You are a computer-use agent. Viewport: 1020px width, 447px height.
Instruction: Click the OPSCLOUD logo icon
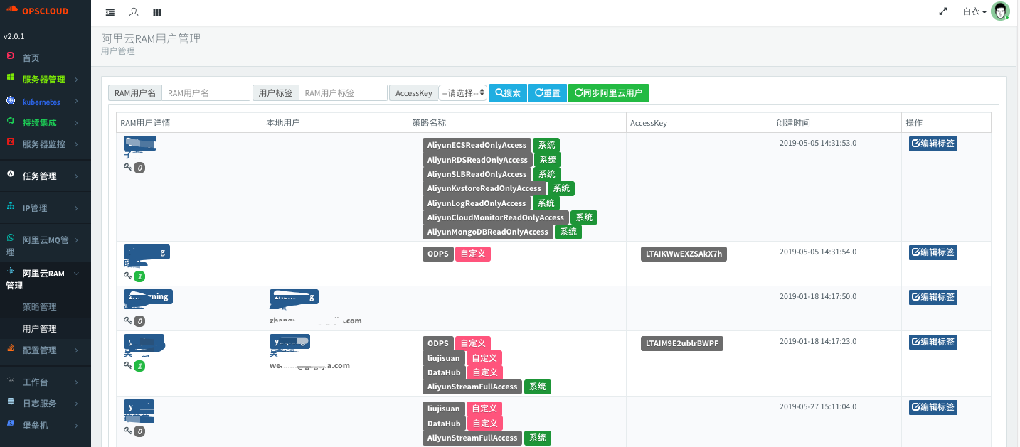point(11,11)
